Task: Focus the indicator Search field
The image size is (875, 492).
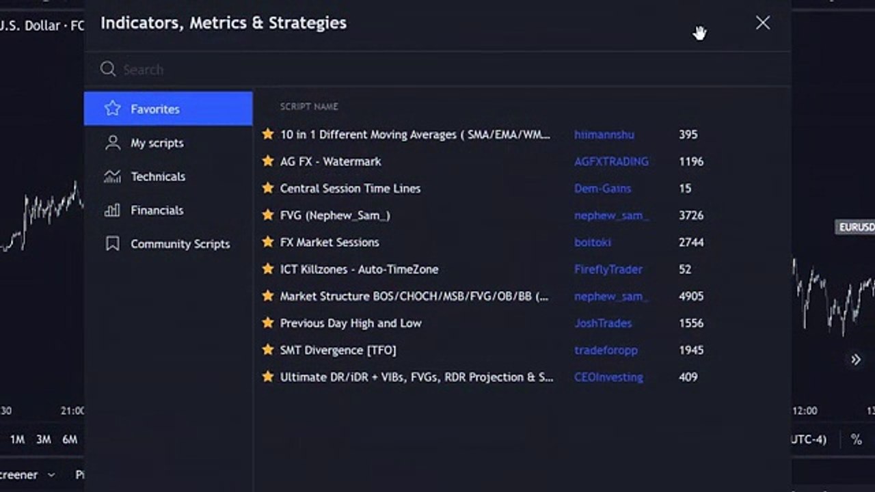Action: (x=437, y=69)
